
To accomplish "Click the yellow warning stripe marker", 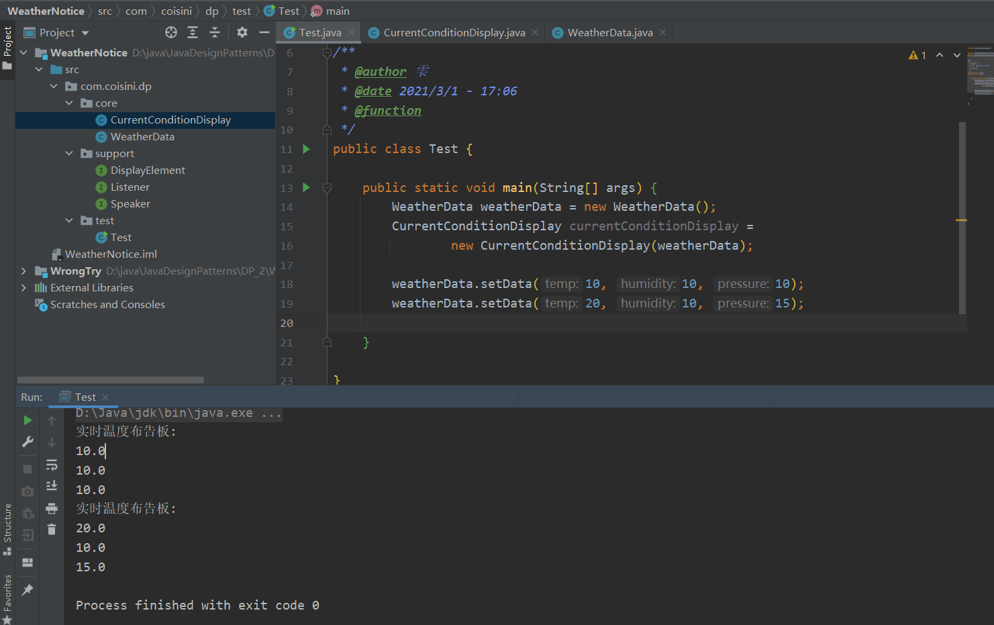I will (961, 220).
